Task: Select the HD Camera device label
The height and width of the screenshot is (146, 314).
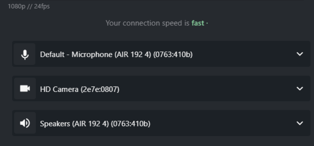Action: [79, 89]
